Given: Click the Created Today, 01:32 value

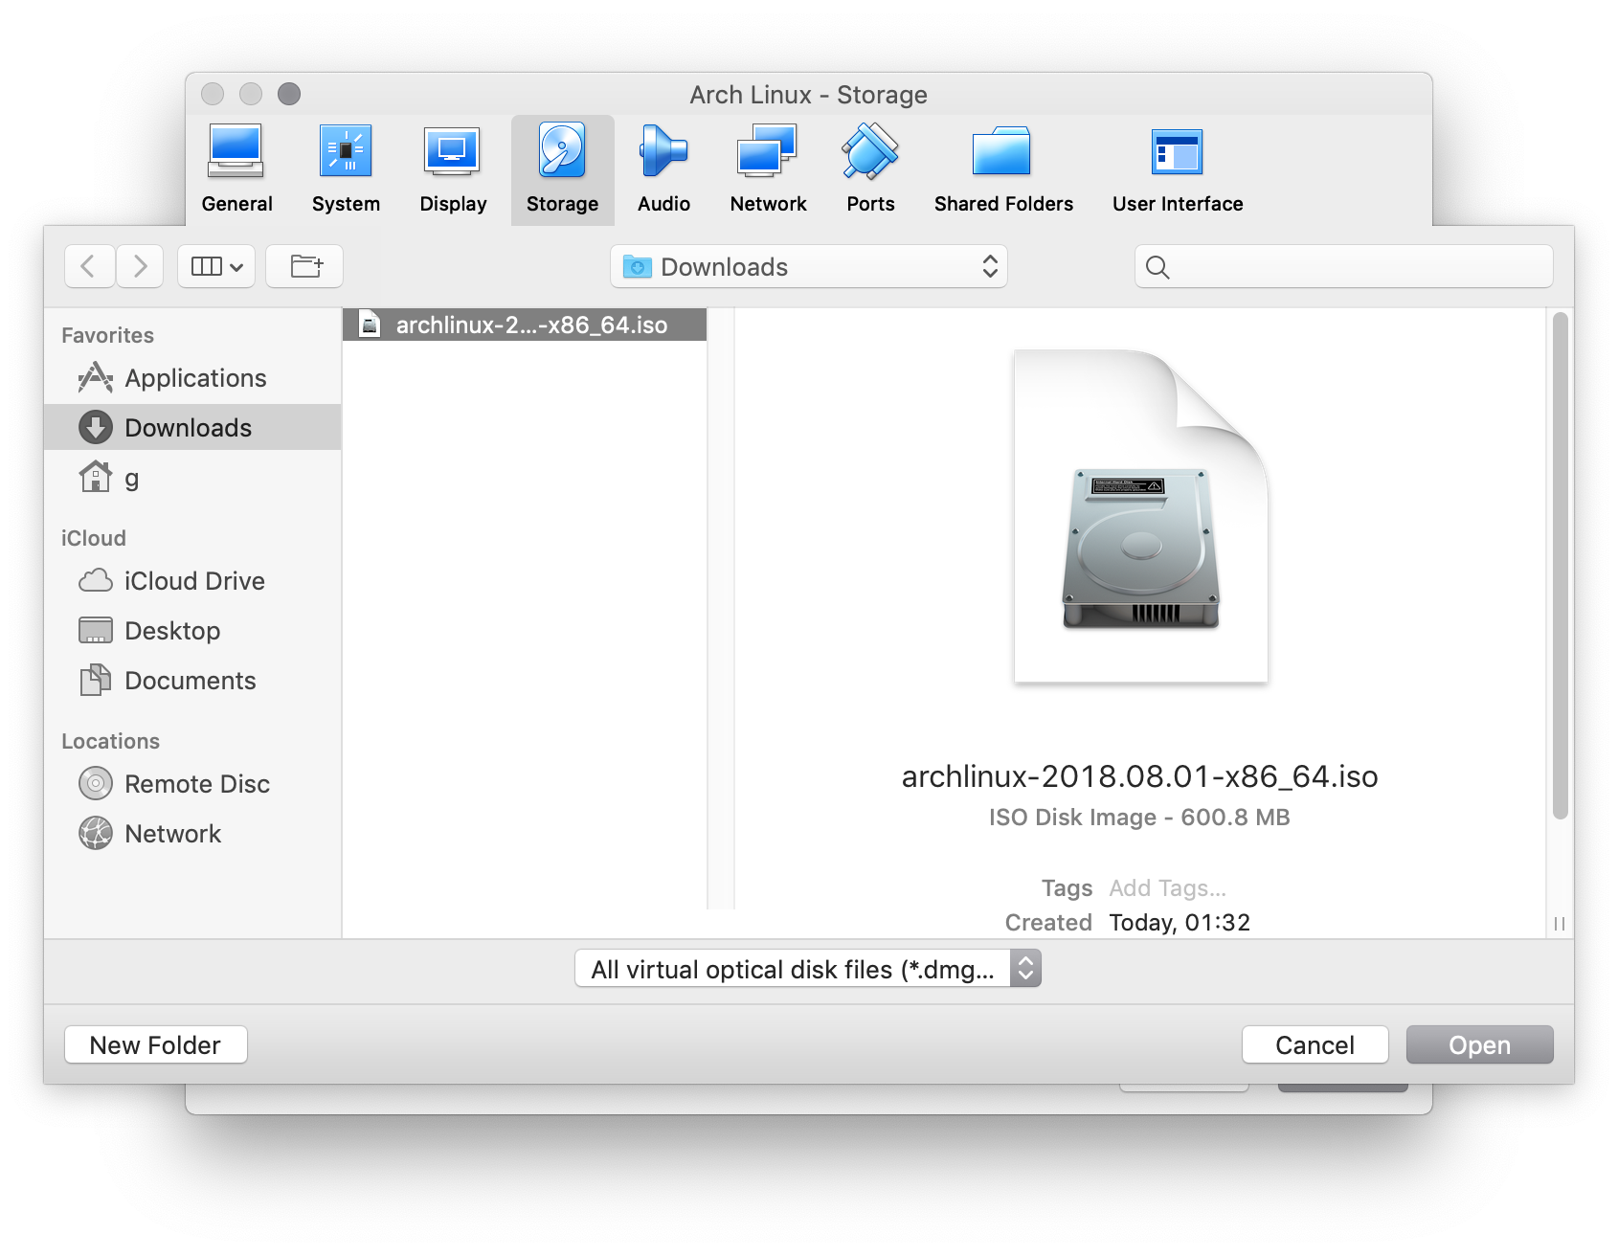Looking at the screenshot, I should pos(1180,923).
